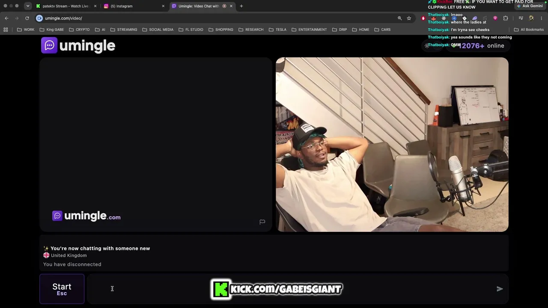Open the King GABE bookmarks folder

coord(51,30)
